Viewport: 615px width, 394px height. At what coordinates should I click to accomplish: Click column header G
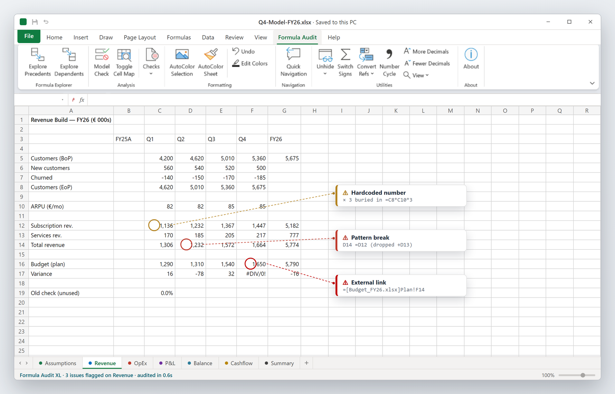[284, 110]
